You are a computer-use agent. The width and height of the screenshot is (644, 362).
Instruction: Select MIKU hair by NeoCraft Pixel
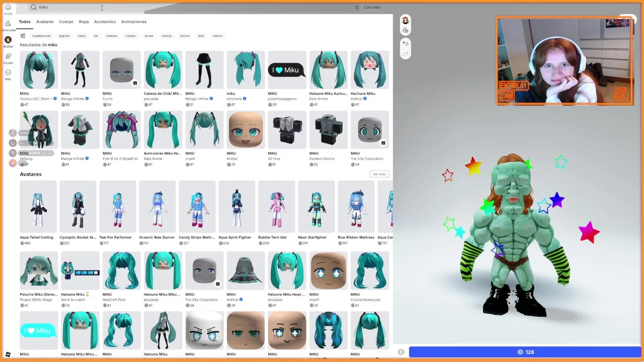tap(122, 271)
